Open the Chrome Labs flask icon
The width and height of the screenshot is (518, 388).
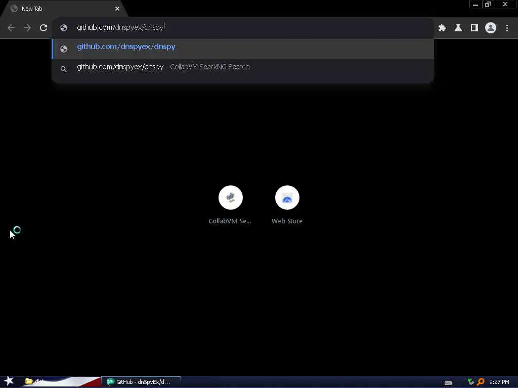tap(458, 28)
